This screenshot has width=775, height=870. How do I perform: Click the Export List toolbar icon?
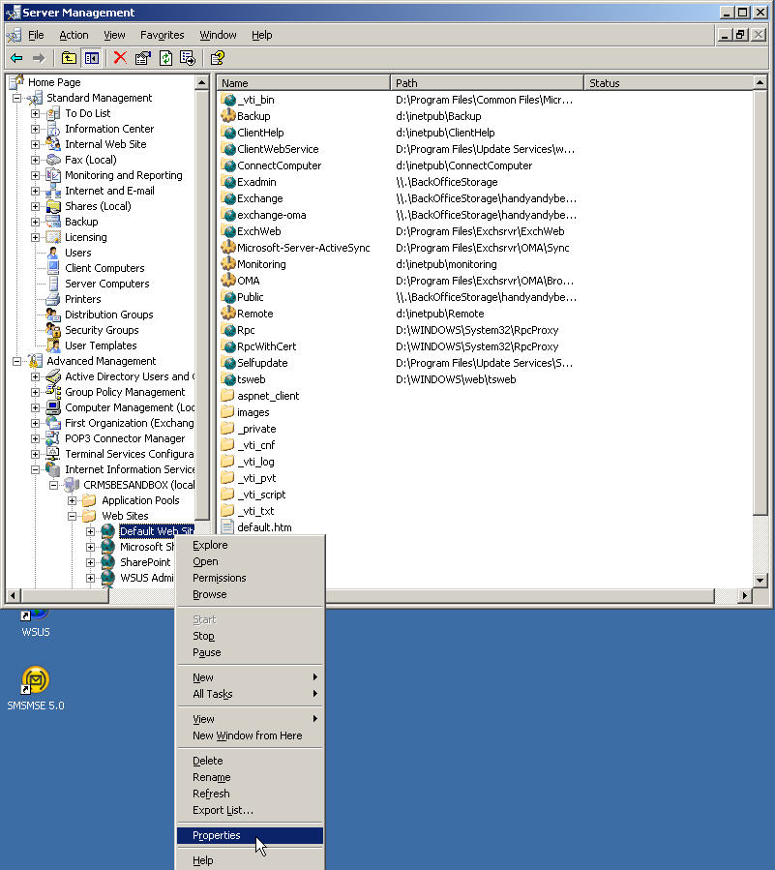click(x=188, y=58)
